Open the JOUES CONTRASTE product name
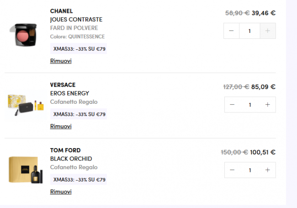This screenshot has height=208, width=297. (x=76, y=20)
